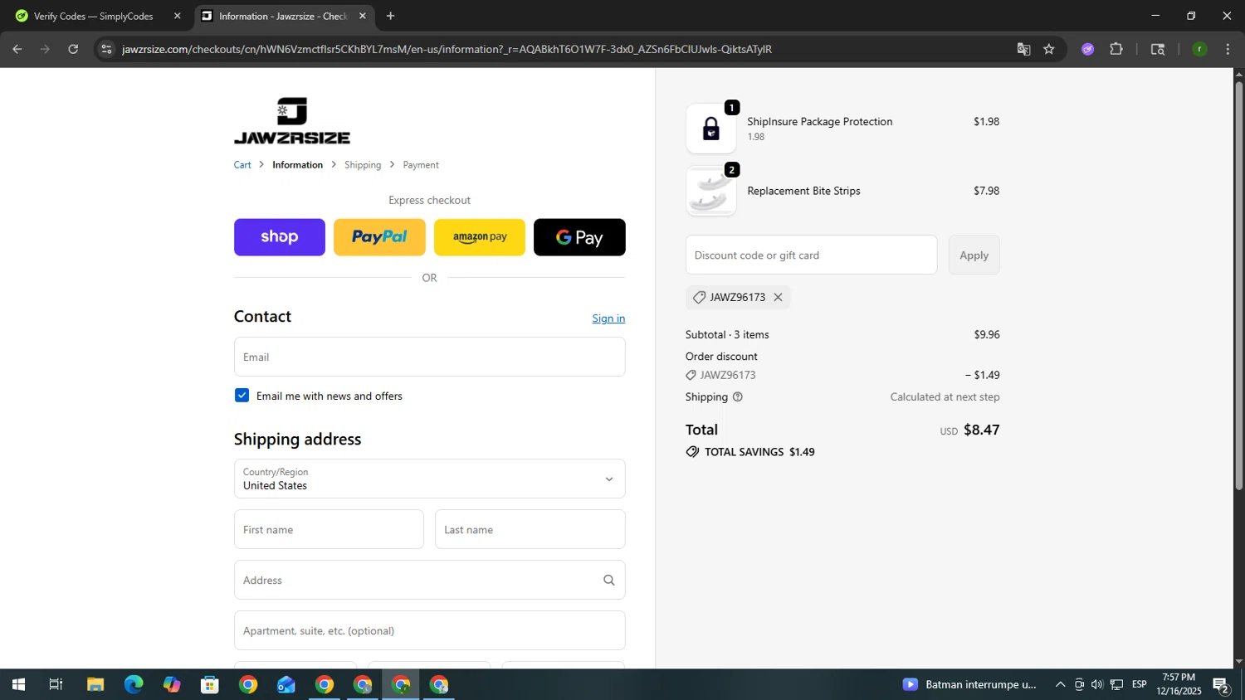The image size is (1245, 700).
Task: Remove the JAWZ96173 discount code
Action: pyautogui.click(x=778, y=297)
